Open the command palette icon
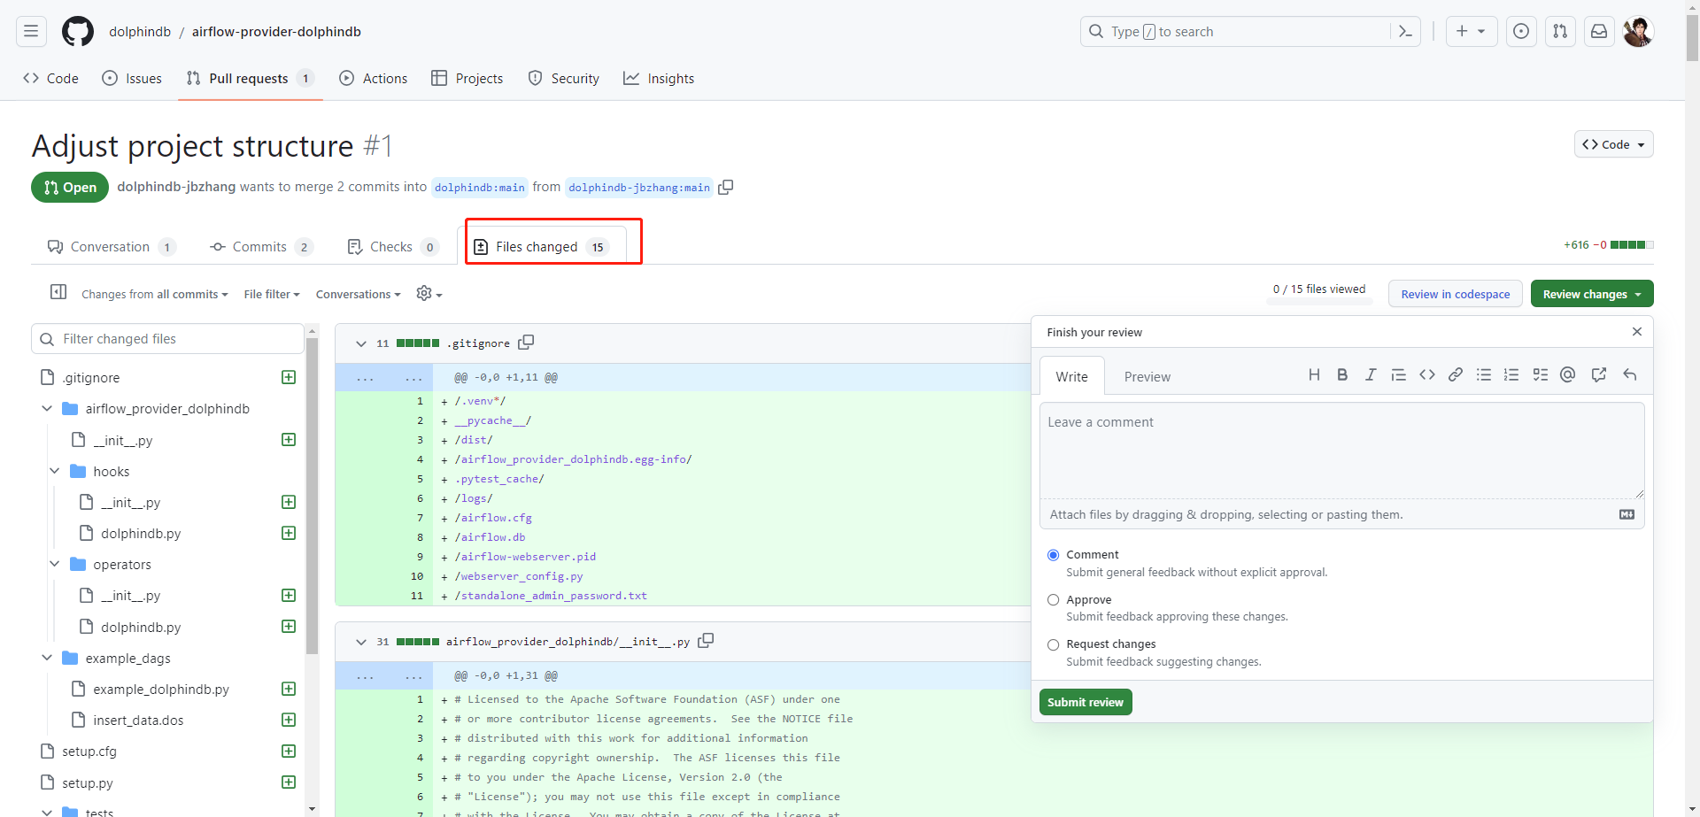The width and height of the screenshot is (1700, 817). (x=1405, y=31)
